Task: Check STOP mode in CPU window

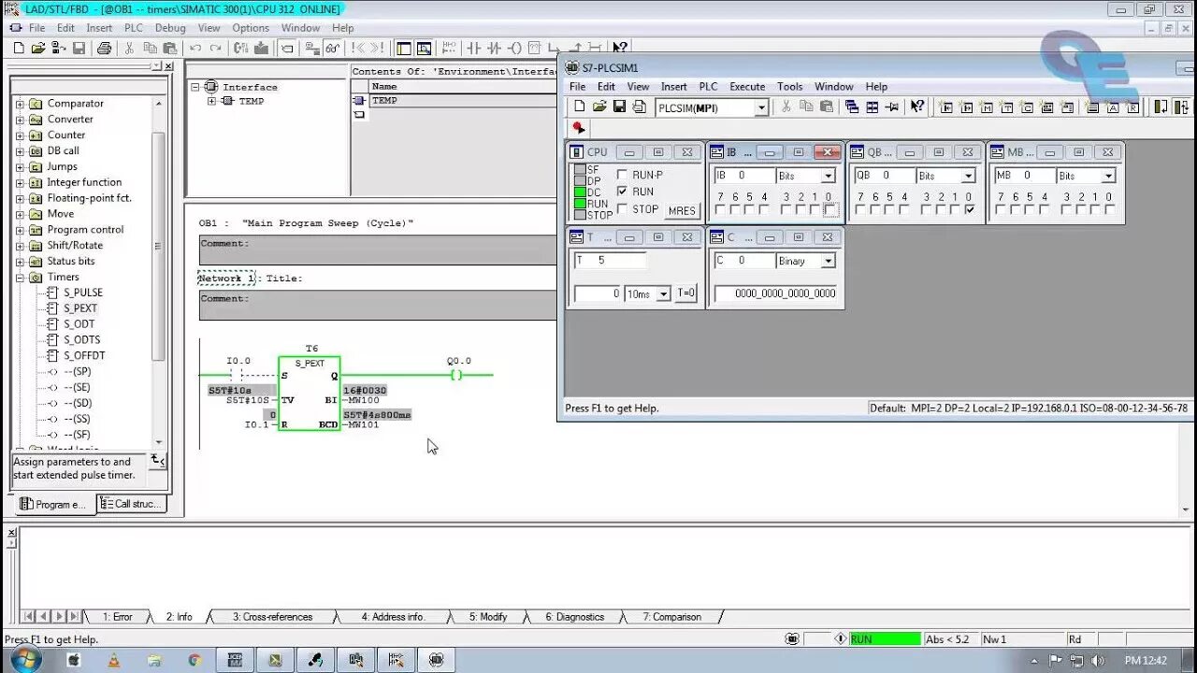Action: (622, 209)
